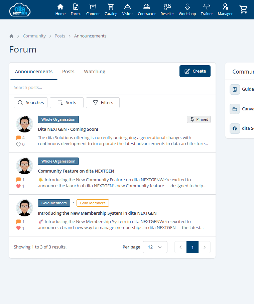Switch to the Watching tab
The height and width of the screenshot is (304, 254).
click(x=95, y=72)
